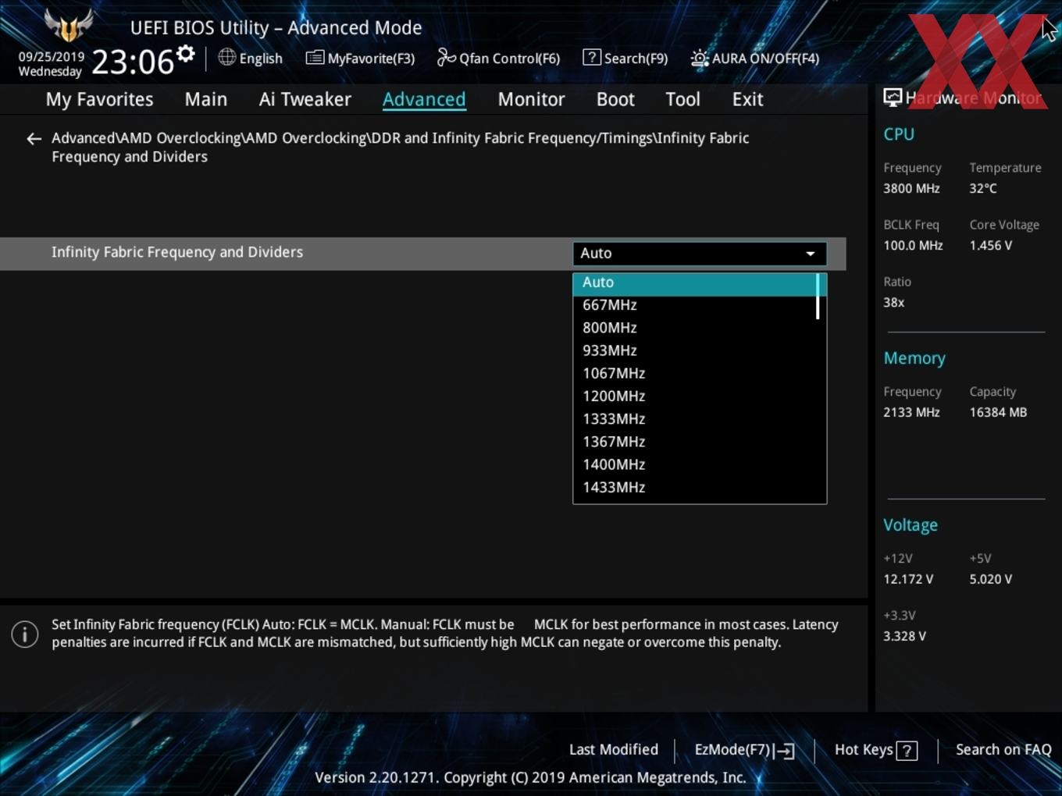Screen dimensions: 1062x796
Task: Open MyFavorite(F3) list
Action: click(x=360, y=59)
